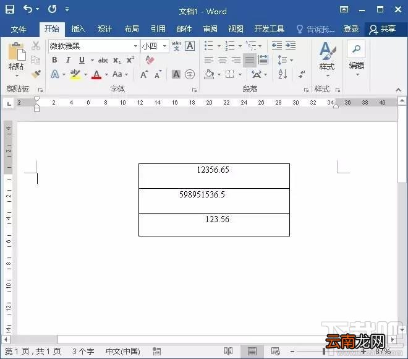Grow font size
The width and height of the screenshot is (408, 359).
click(x=144, y=74)
